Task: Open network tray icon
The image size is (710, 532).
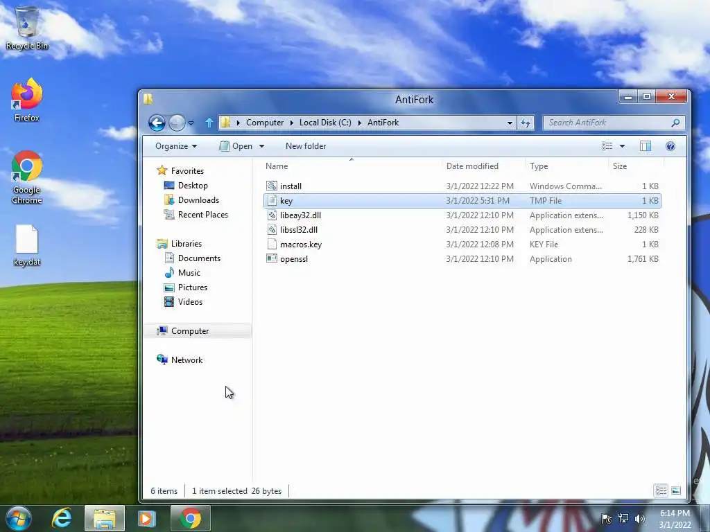Action: pos(623,518)
